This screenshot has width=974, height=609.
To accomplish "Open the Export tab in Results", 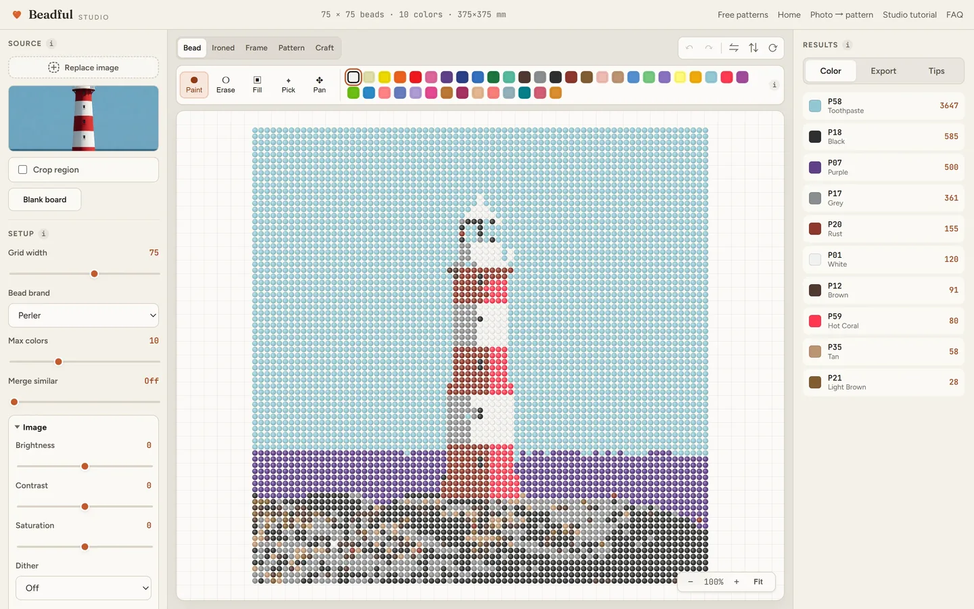I will (x=883, y=71).
